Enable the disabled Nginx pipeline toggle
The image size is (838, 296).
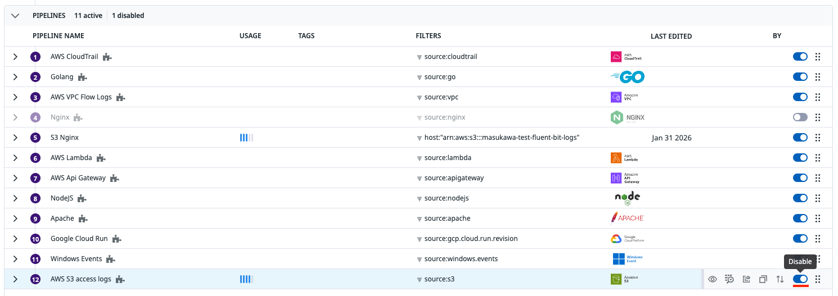[x=800, y=117]
